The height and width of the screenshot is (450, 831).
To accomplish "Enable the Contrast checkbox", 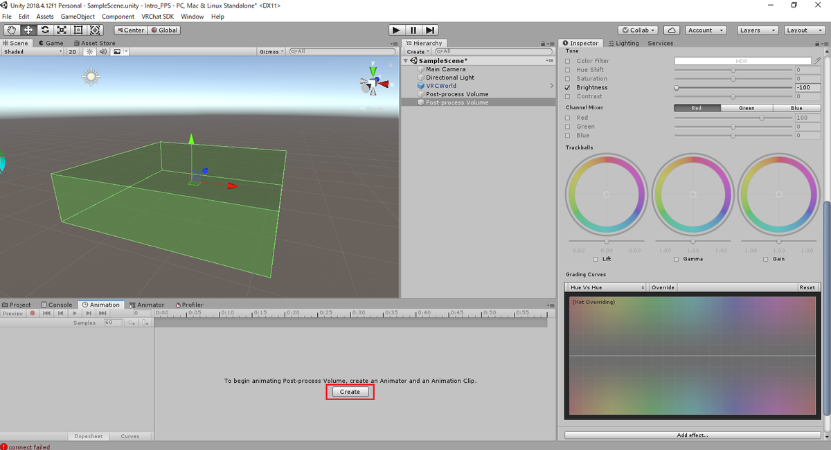I will pyautogui.click(x=569, y=96).
